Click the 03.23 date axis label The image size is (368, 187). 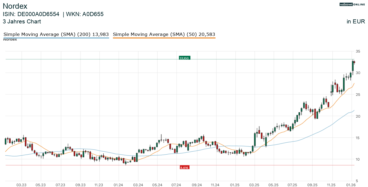point(22,185)
